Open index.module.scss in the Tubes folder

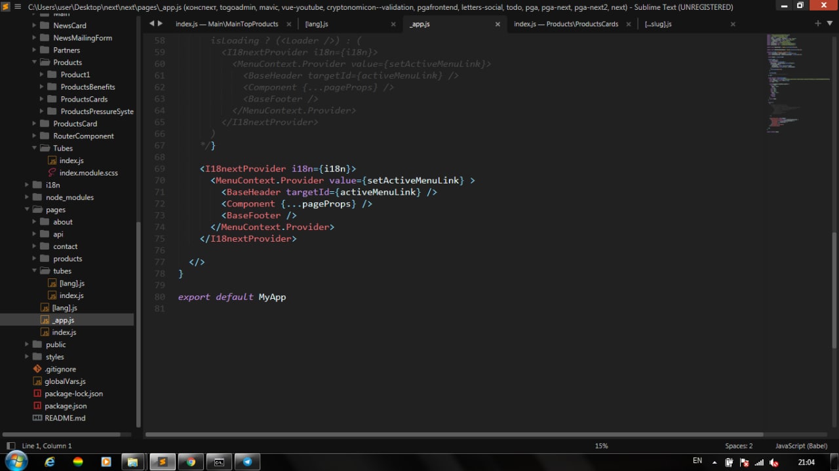(x=88, y=173)
